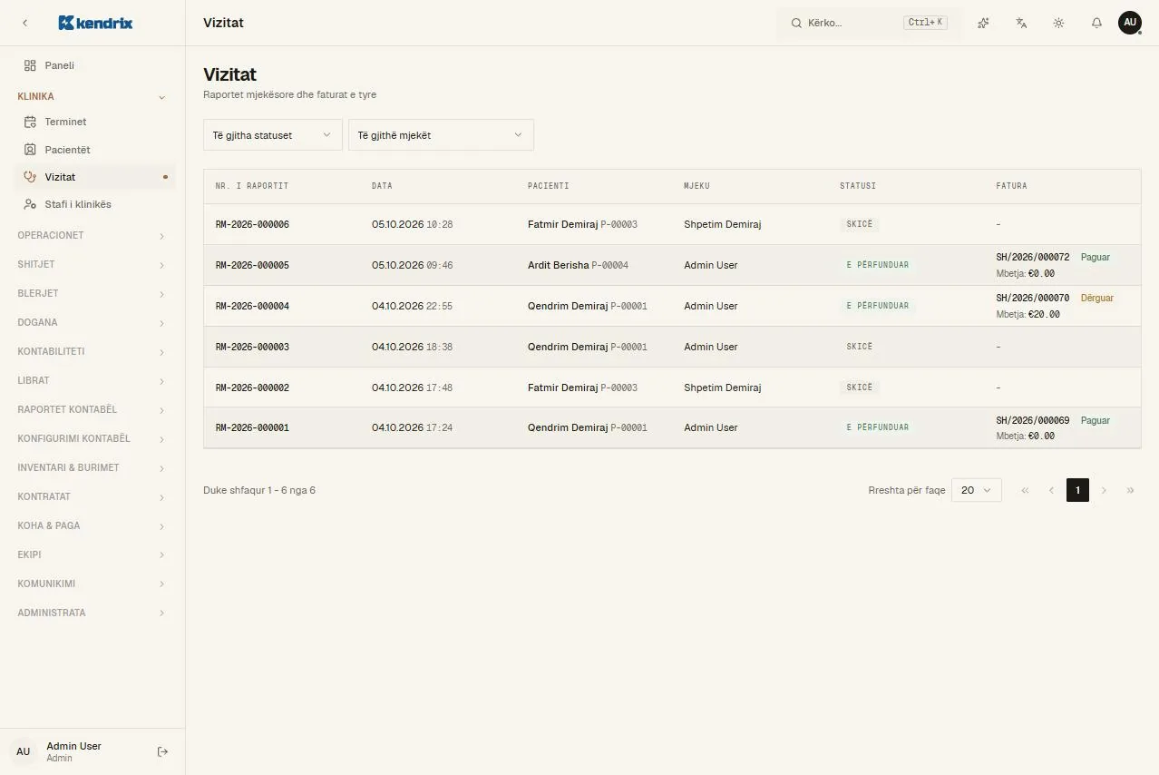
Task: Click the Kërko search field
Action: pyautogui.click(x=869, y=23)
